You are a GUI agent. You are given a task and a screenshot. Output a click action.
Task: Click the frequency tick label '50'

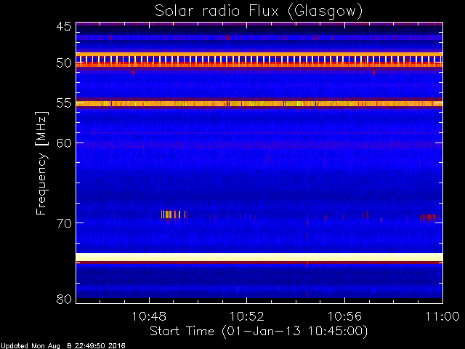(x=64, y=63)
